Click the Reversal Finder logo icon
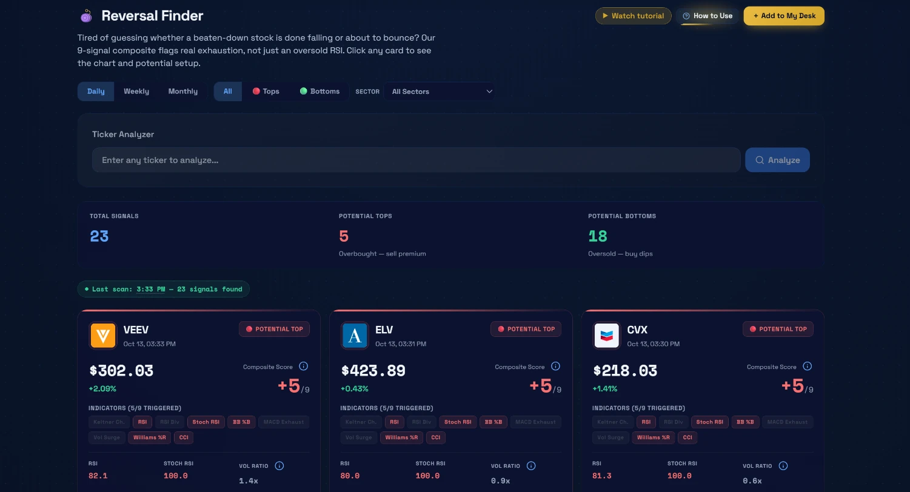 click(x=86, y=16)
